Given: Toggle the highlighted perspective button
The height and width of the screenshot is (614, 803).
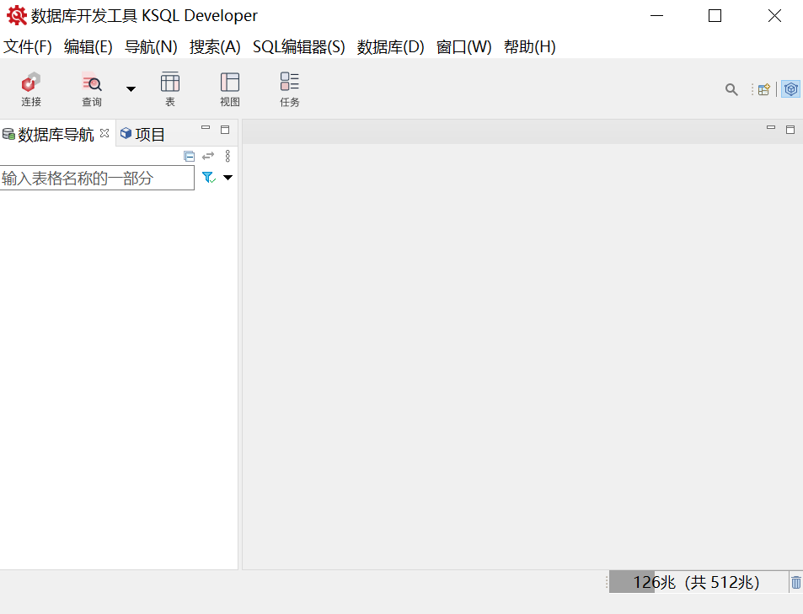Looking at the screenshot, I should click(790, 88).
